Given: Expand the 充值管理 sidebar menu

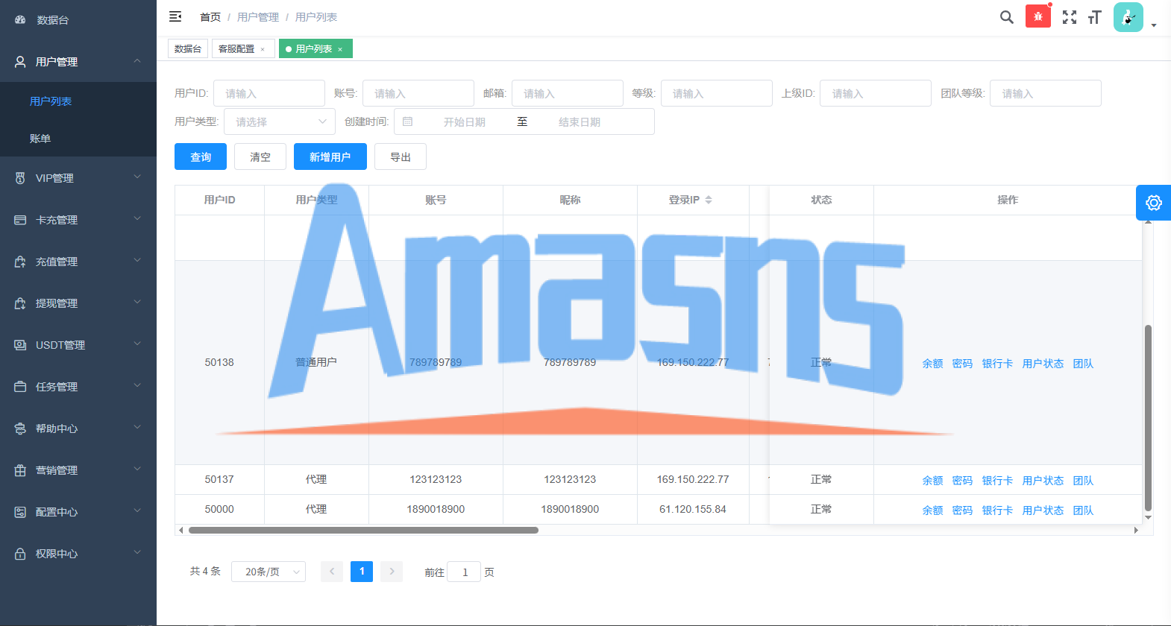Looking at the screenshot, I should pos(78,262).
